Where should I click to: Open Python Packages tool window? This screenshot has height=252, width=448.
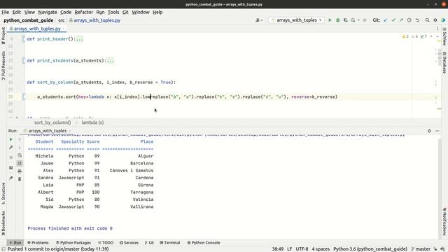coord(73,243)
